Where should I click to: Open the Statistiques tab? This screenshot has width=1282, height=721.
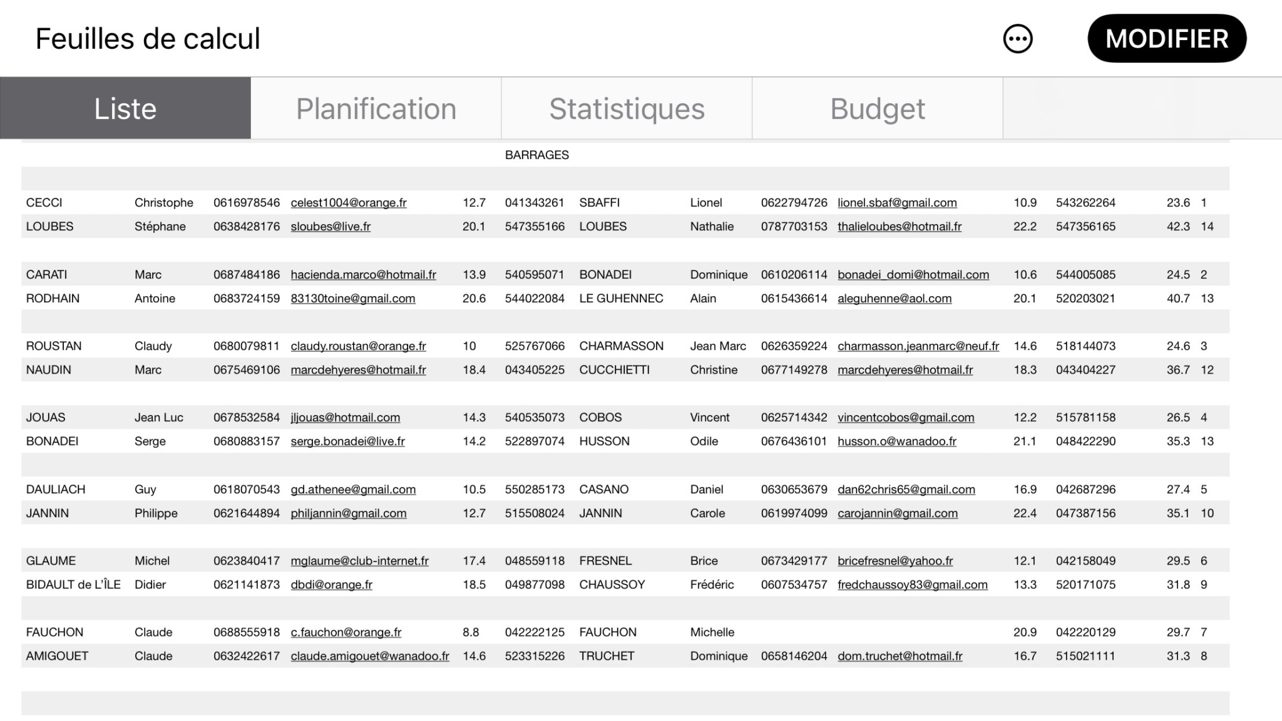(627, 108)
